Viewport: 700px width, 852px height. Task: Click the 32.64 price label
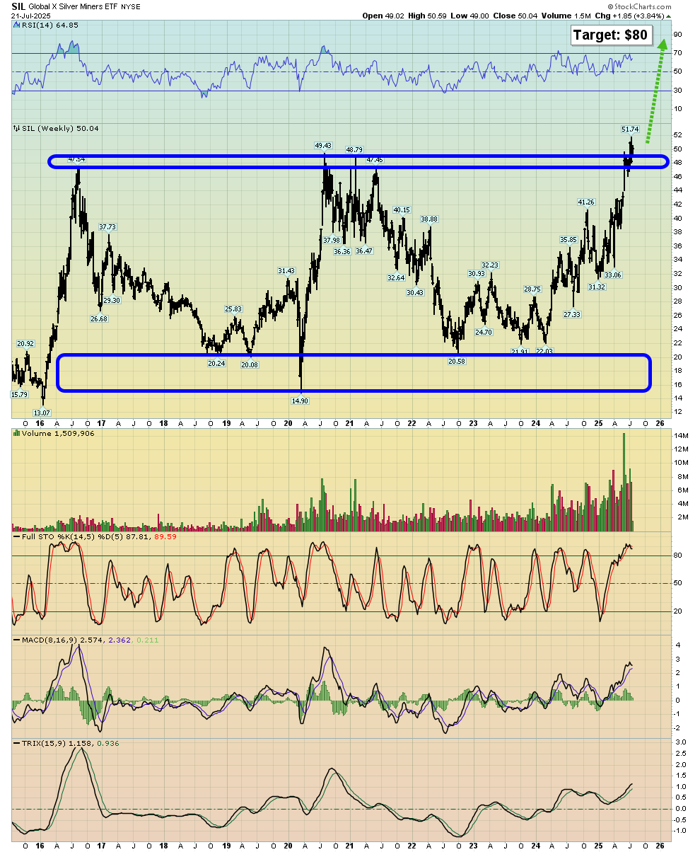coord(396,277)
